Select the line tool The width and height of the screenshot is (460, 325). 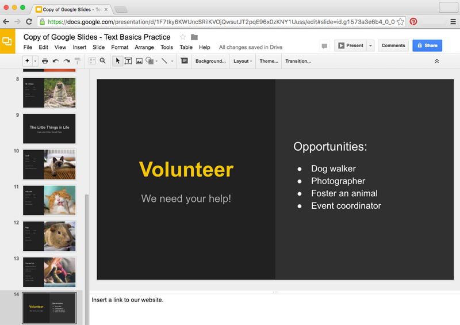(164, 61)
